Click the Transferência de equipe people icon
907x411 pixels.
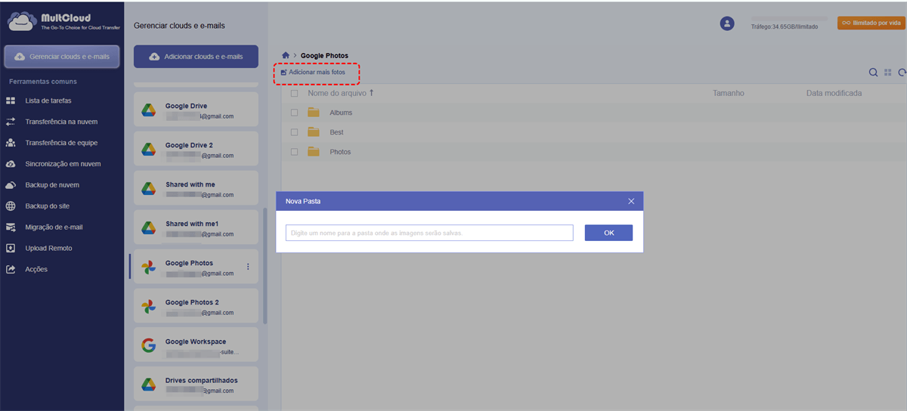click(11, 143)
